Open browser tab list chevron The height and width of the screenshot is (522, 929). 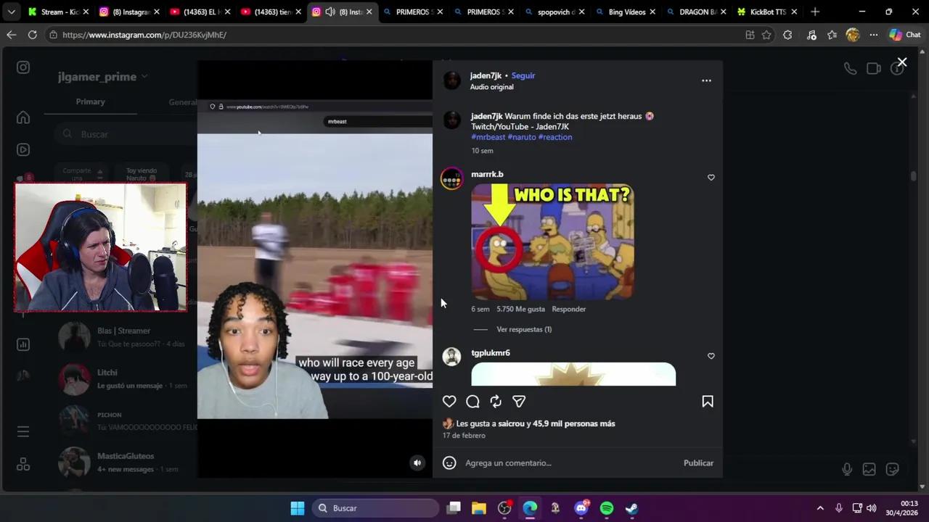[x=11, y=12]
